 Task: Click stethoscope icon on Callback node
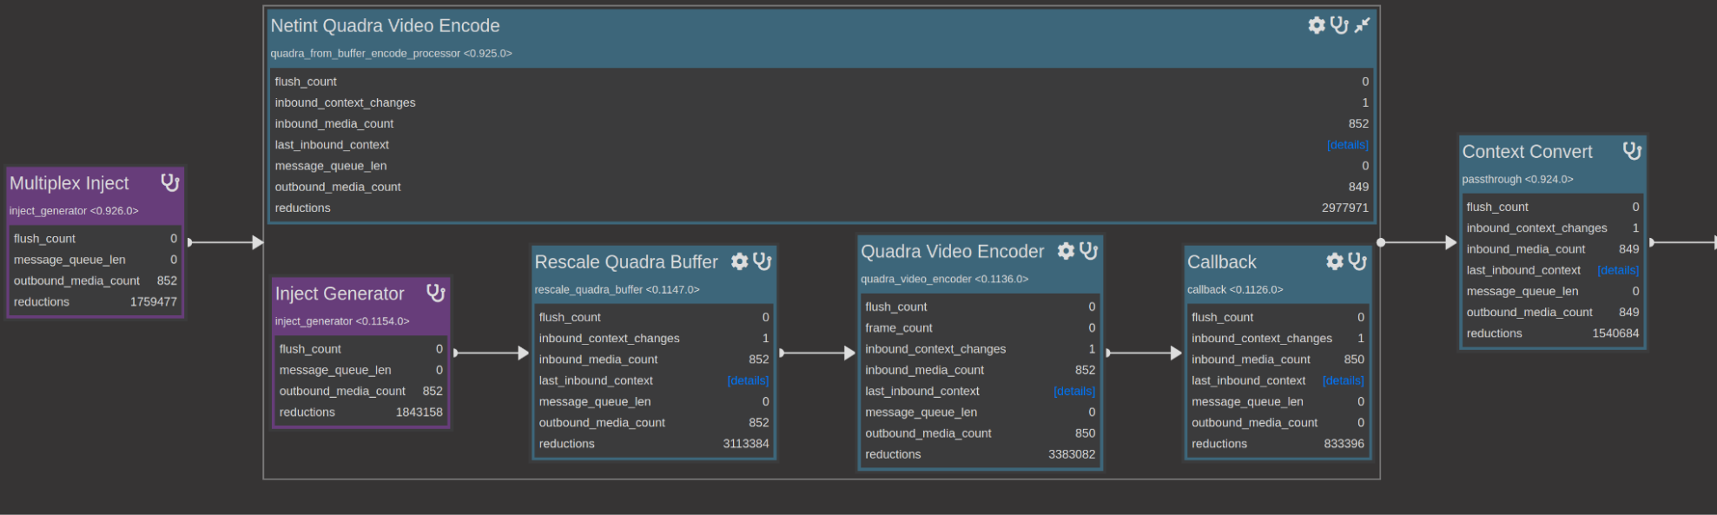[1358, 261]
